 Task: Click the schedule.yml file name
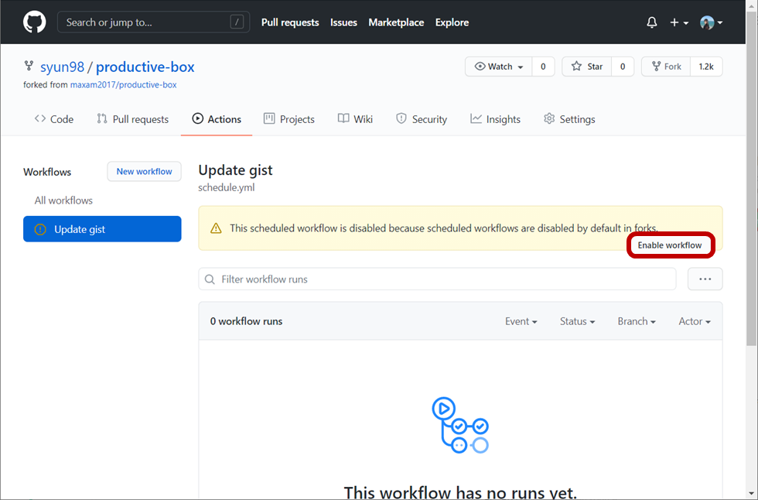point(226,187)
